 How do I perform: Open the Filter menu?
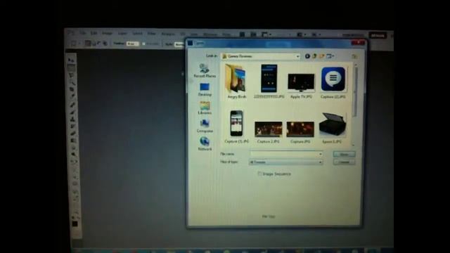152,34
